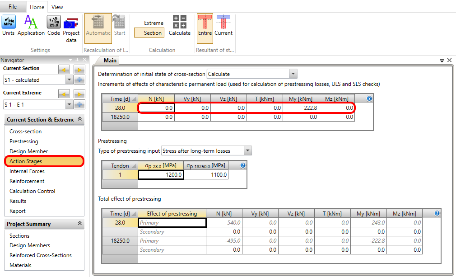The width and height of the screenshot is (456, 277).
Task: Switch to the View ribbon tab
Action: (57, 7)
